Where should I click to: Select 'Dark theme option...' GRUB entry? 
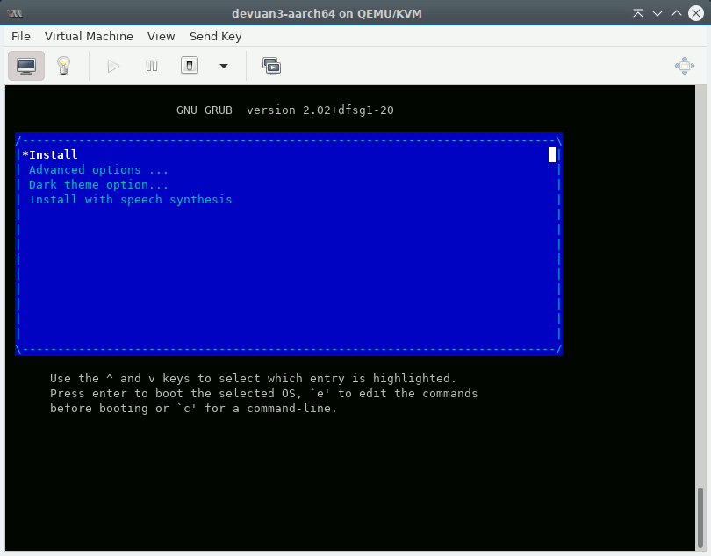point(288,185)
